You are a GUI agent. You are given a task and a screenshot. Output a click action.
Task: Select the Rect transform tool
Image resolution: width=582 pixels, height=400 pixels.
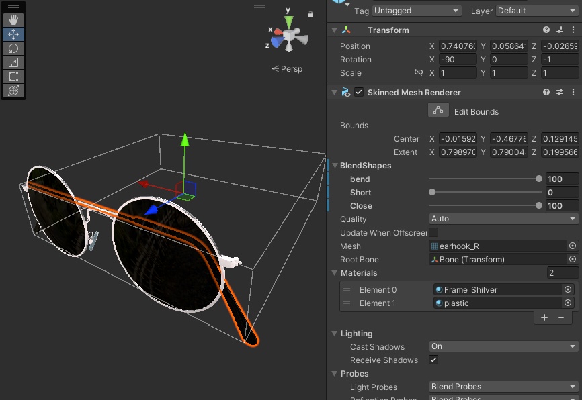[13, 77]
